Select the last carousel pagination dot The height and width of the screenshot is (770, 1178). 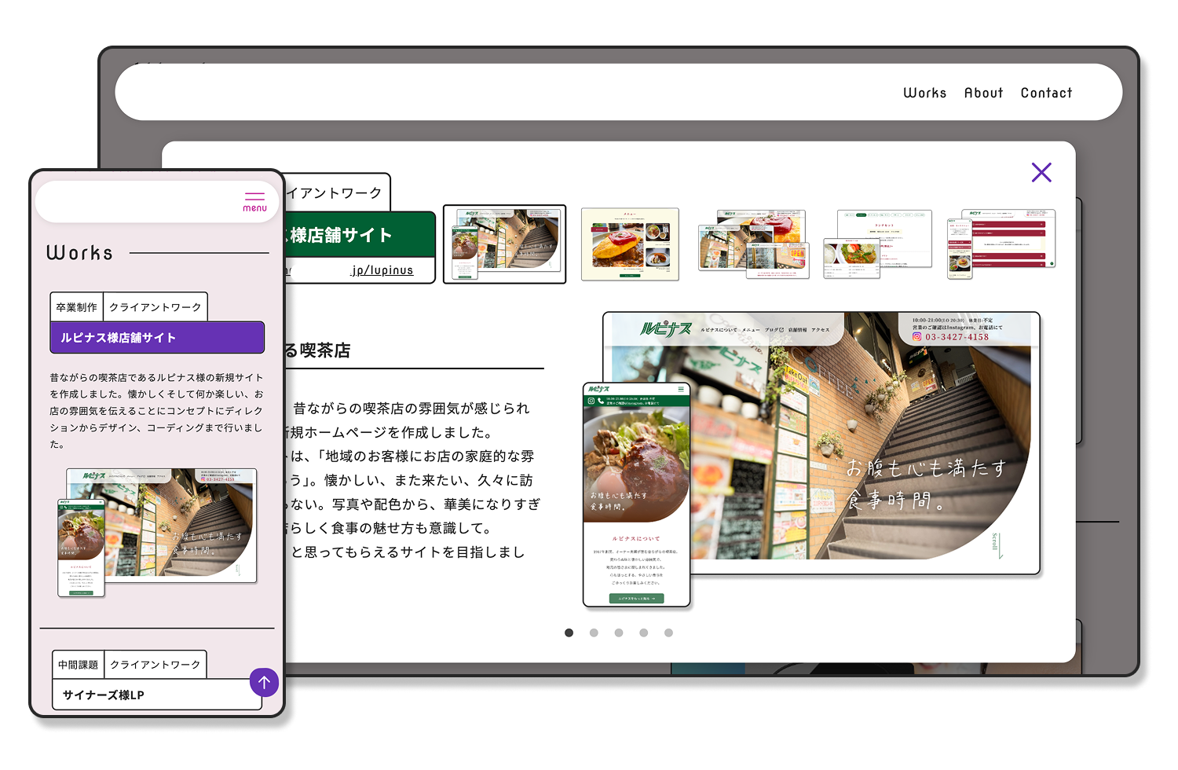[x=668, y=632]
